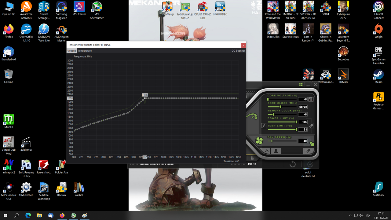Click the Temp Limit slider handle

point(296,130)
